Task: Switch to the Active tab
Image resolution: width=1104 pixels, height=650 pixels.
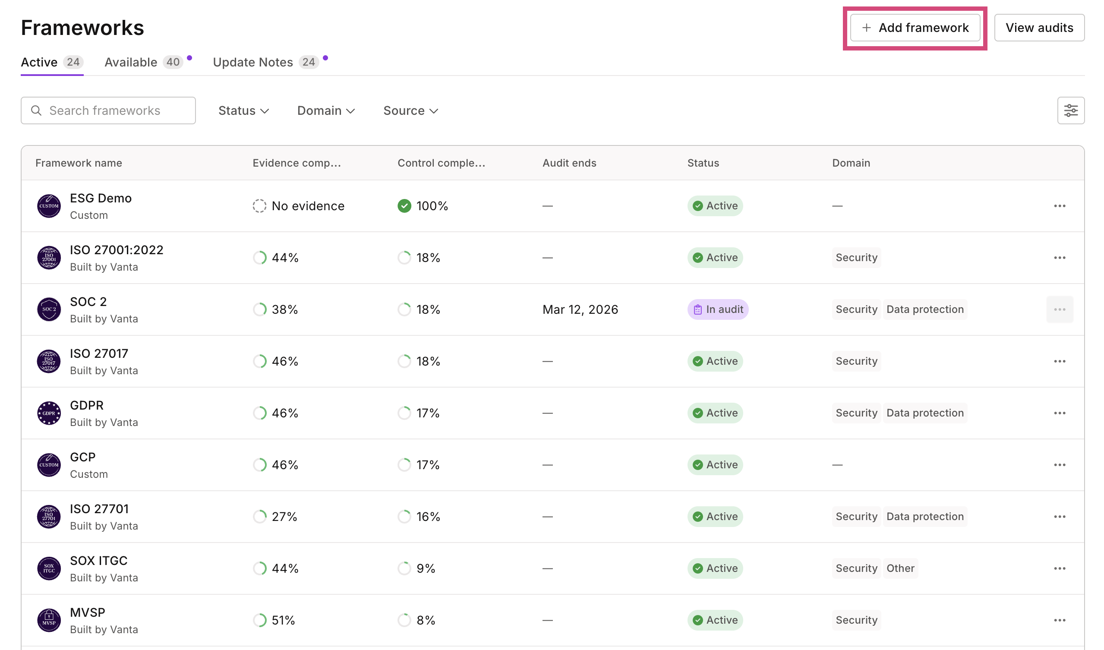Action: [x=52, y=62]
